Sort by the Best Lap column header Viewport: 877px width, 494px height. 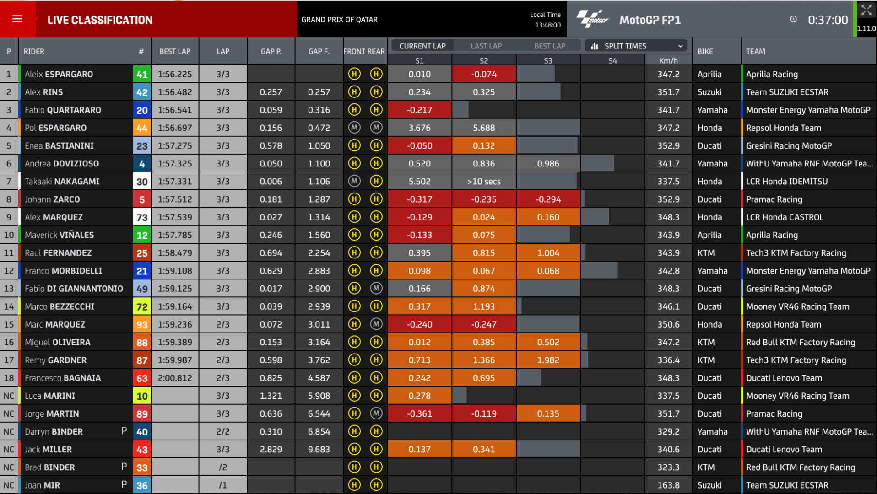(175, 51)
